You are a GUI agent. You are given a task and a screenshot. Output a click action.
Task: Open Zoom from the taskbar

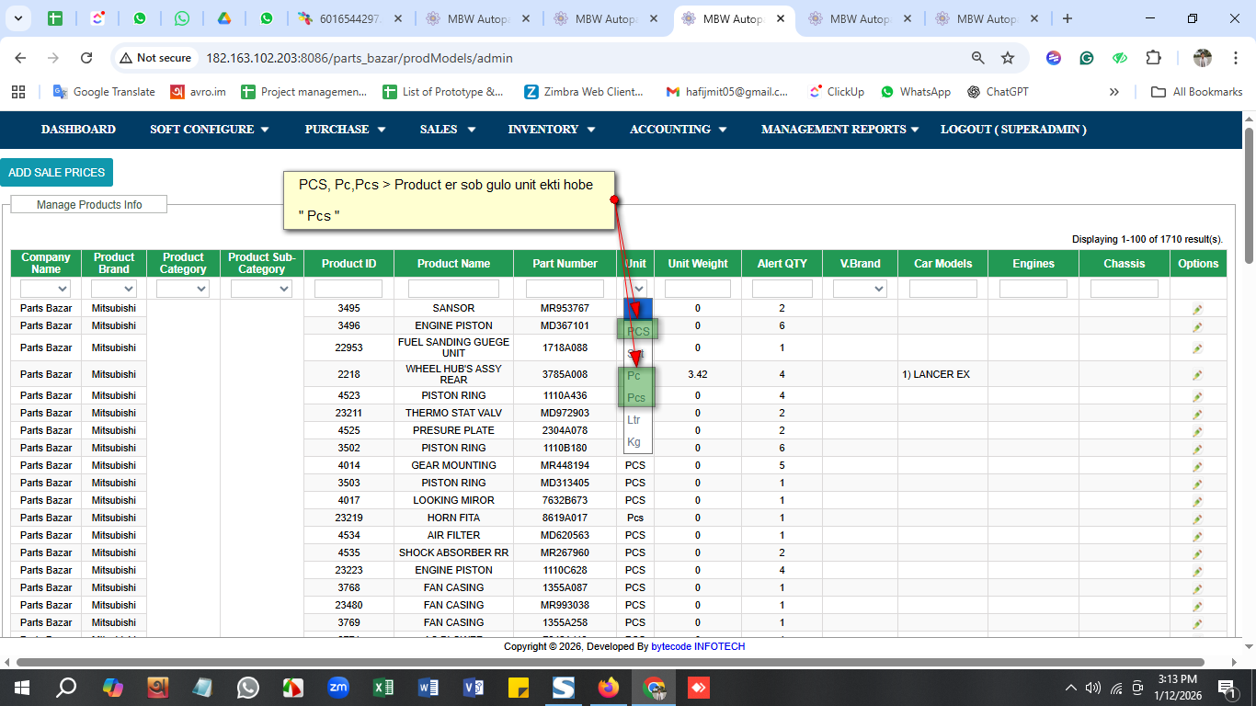point(338,687)
